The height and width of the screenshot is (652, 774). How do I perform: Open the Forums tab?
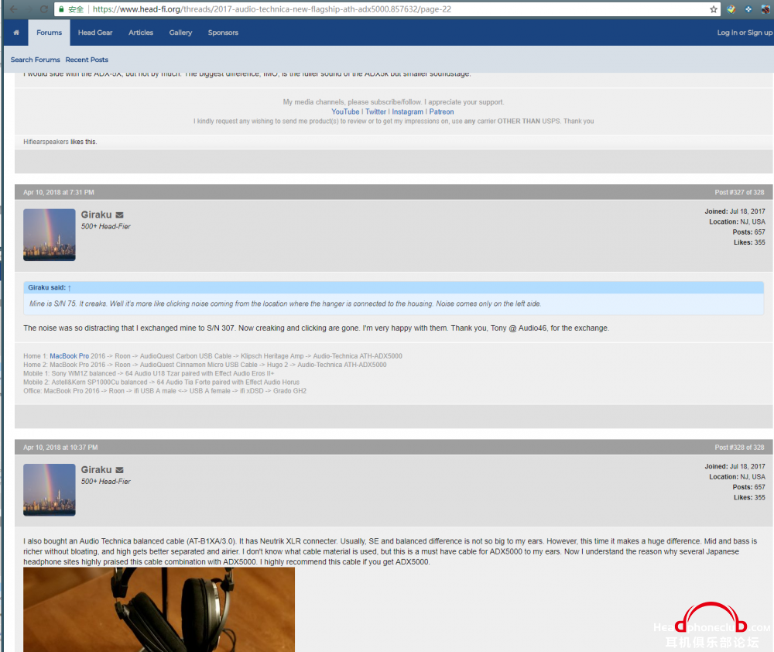coord(50,33)
